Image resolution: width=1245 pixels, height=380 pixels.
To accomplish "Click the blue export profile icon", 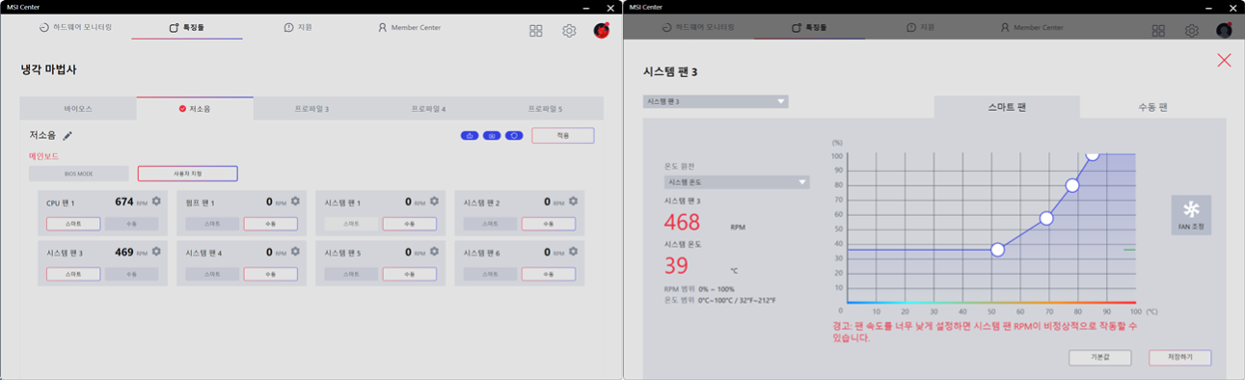I will (x=470, y=136).
